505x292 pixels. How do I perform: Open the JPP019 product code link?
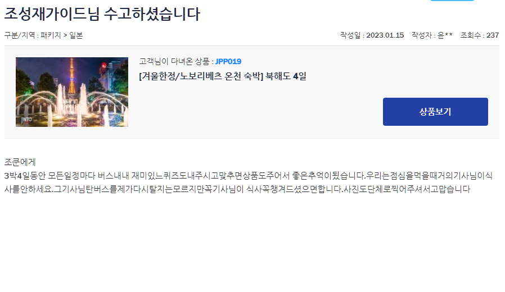228,61
